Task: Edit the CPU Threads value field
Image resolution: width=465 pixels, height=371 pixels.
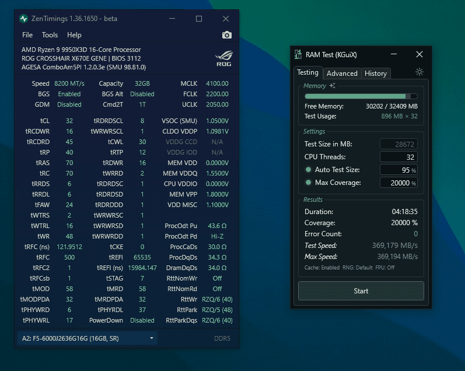Action: point(398,157)
